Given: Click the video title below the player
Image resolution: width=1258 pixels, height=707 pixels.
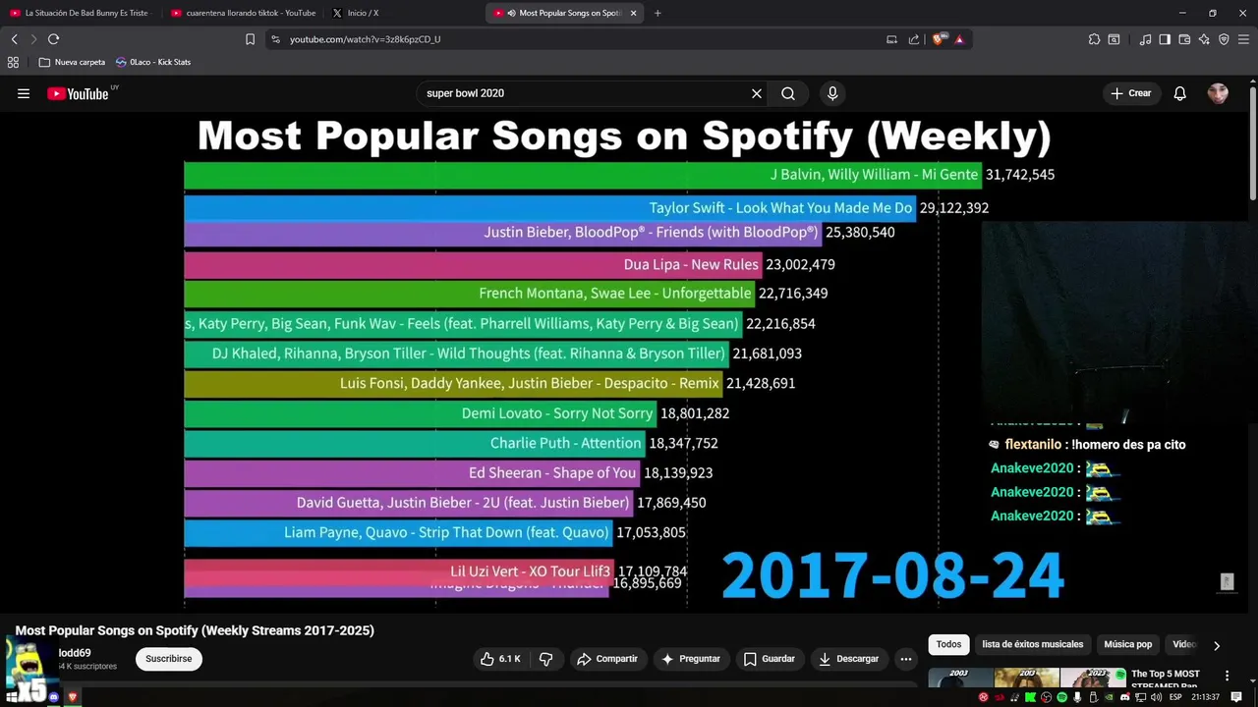Looking at the screenshot, I should pyautogui.click(x=195, y=630).
